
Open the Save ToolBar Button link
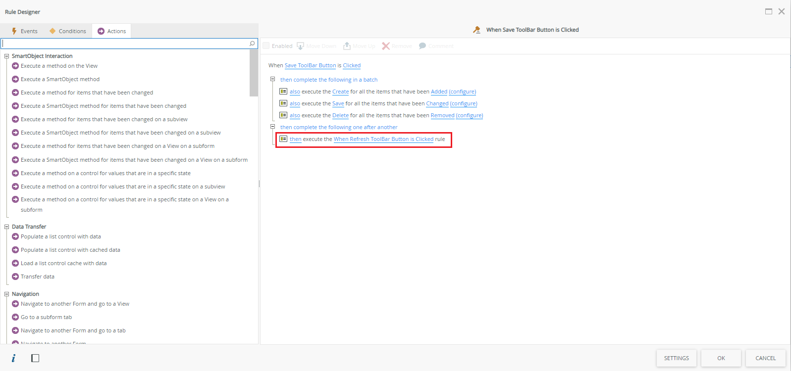pos(310,65)
